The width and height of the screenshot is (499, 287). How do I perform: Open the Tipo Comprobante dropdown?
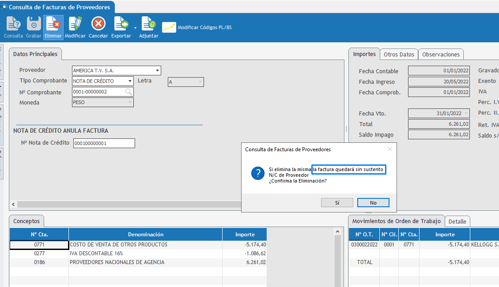[130, 81]
